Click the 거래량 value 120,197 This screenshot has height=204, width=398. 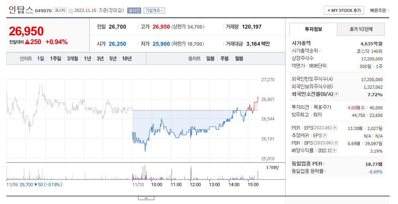(252, 27)
